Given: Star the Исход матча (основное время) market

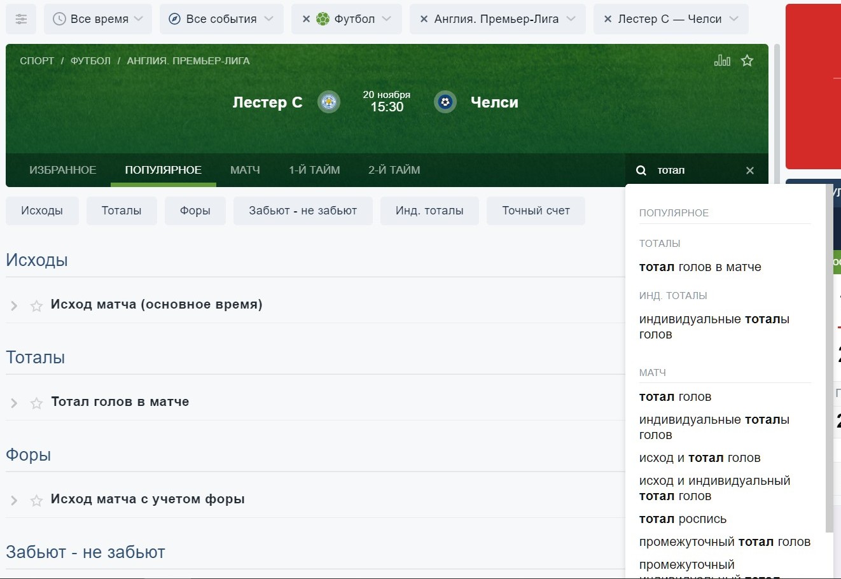Looking at the screenshot, I should coord(37,306).
